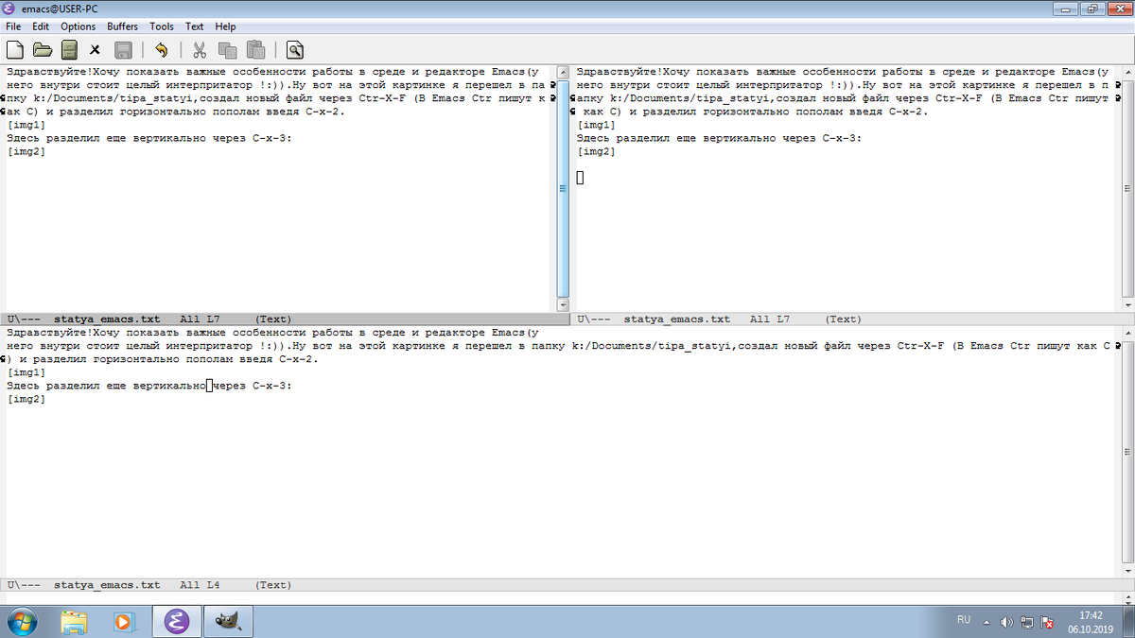The image size is (1135, 638).
Task: Select the Emacs taskbar button
Action: point(177,621)
